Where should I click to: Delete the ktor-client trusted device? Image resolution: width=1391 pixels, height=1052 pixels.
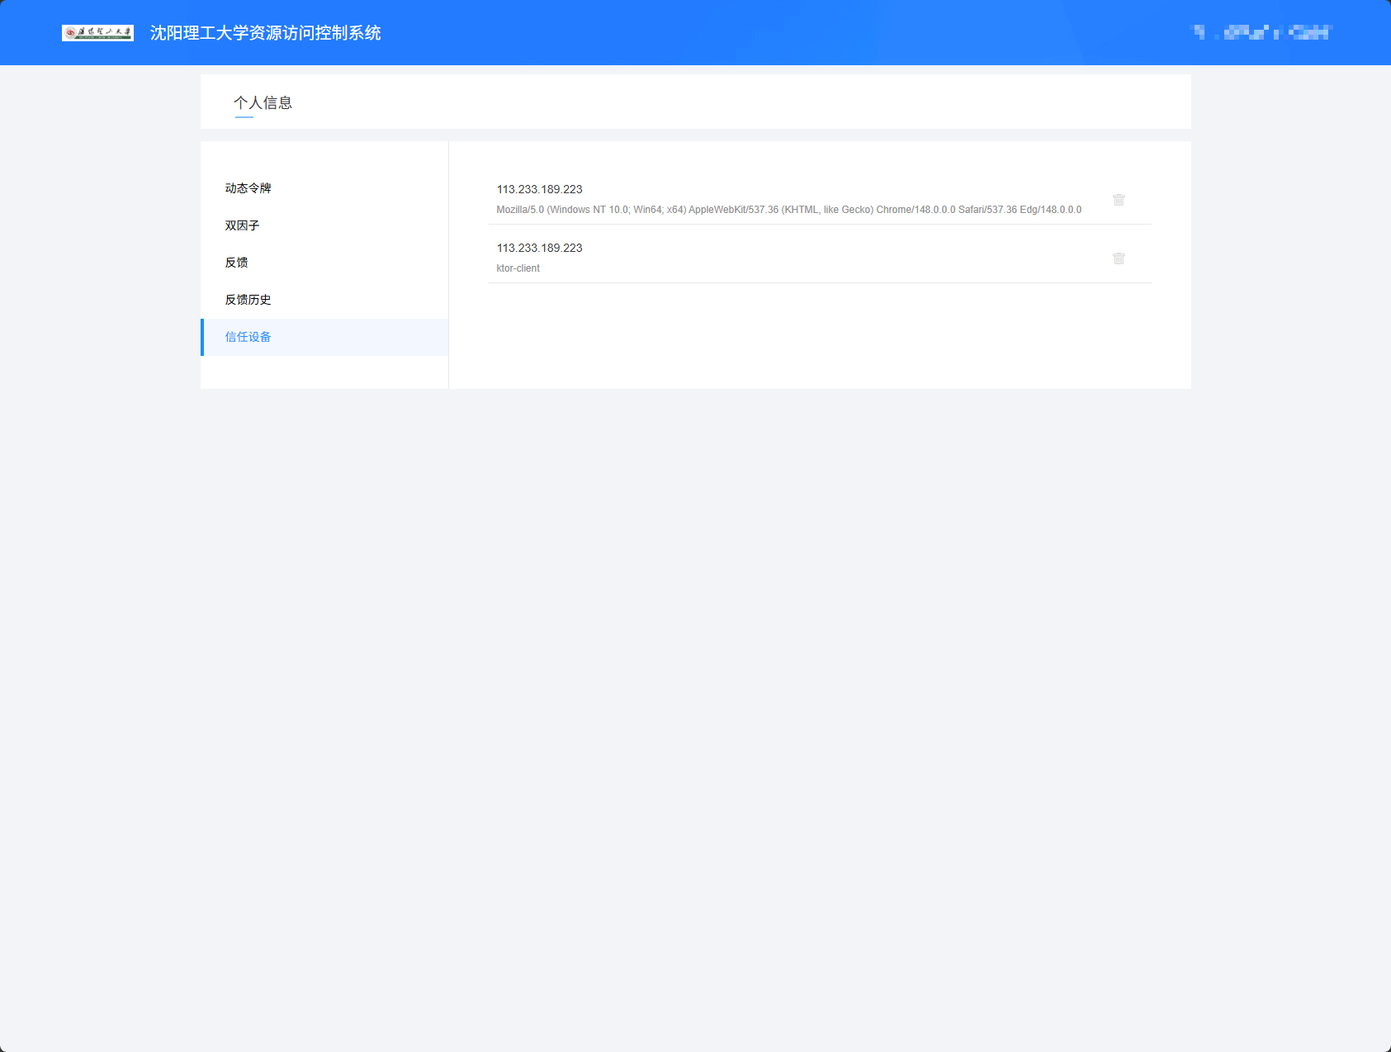point(1119,258)
